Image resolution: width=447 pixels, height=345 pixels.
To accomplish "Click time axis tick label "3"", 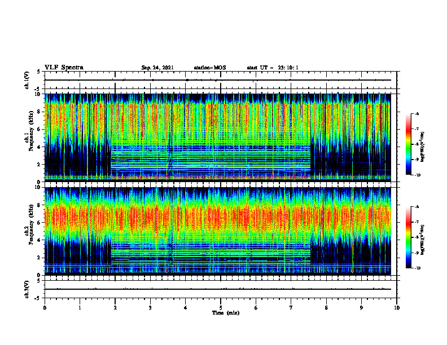I will 150,308.
